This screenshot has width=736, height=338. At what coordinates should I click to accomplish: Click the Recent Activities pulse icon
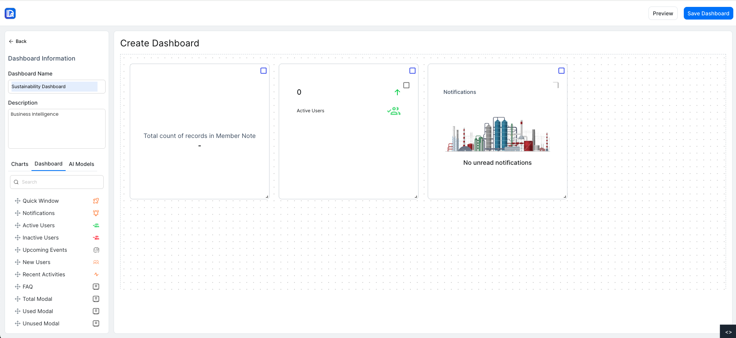96,274
